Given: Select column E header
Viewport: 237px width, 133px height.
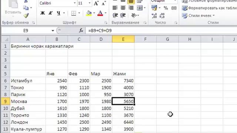Looking at the screenshot, I should click(x=123, y=39).
